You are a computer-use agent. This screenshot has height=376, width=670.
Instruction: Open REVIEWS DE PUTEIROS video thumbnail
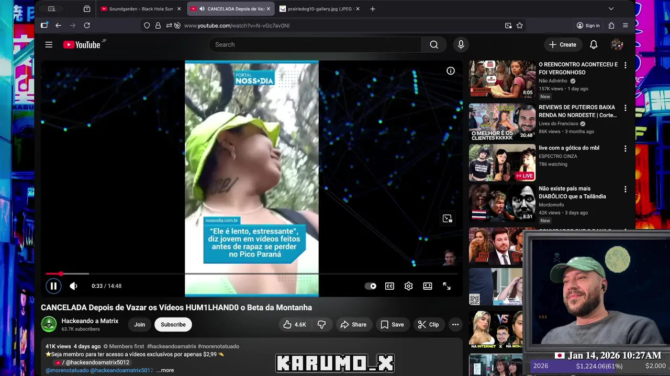[502, 122]
